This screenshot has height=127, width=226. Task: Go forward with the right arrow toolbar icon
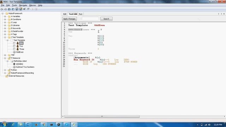[6, 9]
